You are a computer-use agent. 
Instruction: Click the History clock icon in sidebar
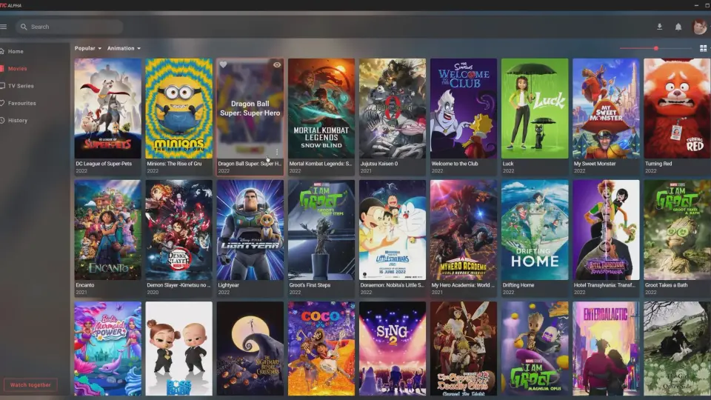click(x=3, y=120)
